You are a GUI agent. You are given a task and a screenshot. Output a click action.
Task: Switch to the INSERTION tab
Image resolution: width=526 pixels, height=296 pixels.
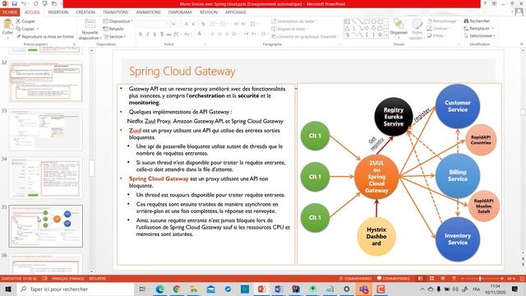click(58, 12)
